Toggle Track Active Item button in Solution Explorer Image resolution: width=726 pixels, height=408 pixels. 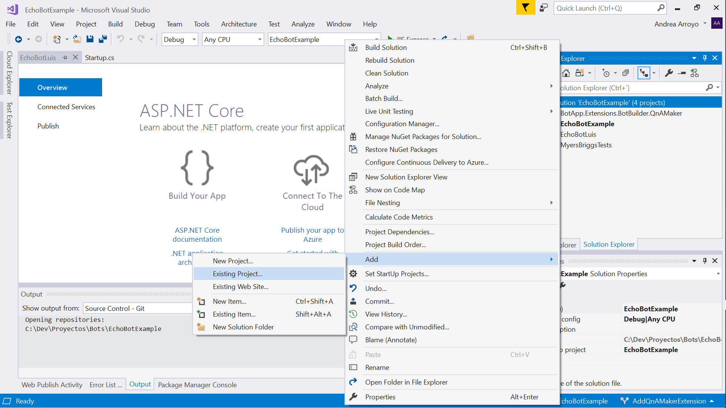tap(644, 73)
